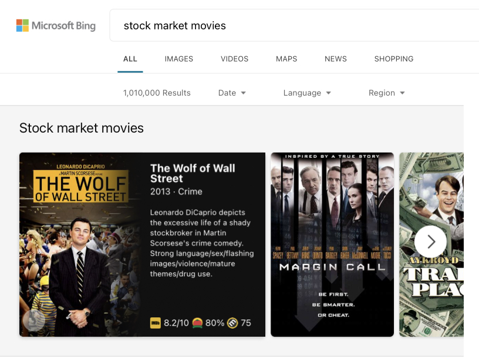The height and width of the screenshot is (359, 479).
Task: Switch to the NEWS tab
Action: point(336,59)
